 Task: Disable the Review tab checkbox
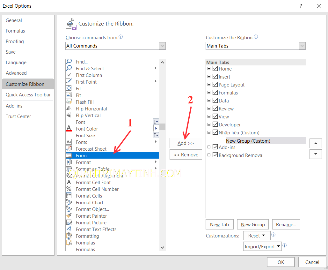(215, 108)
